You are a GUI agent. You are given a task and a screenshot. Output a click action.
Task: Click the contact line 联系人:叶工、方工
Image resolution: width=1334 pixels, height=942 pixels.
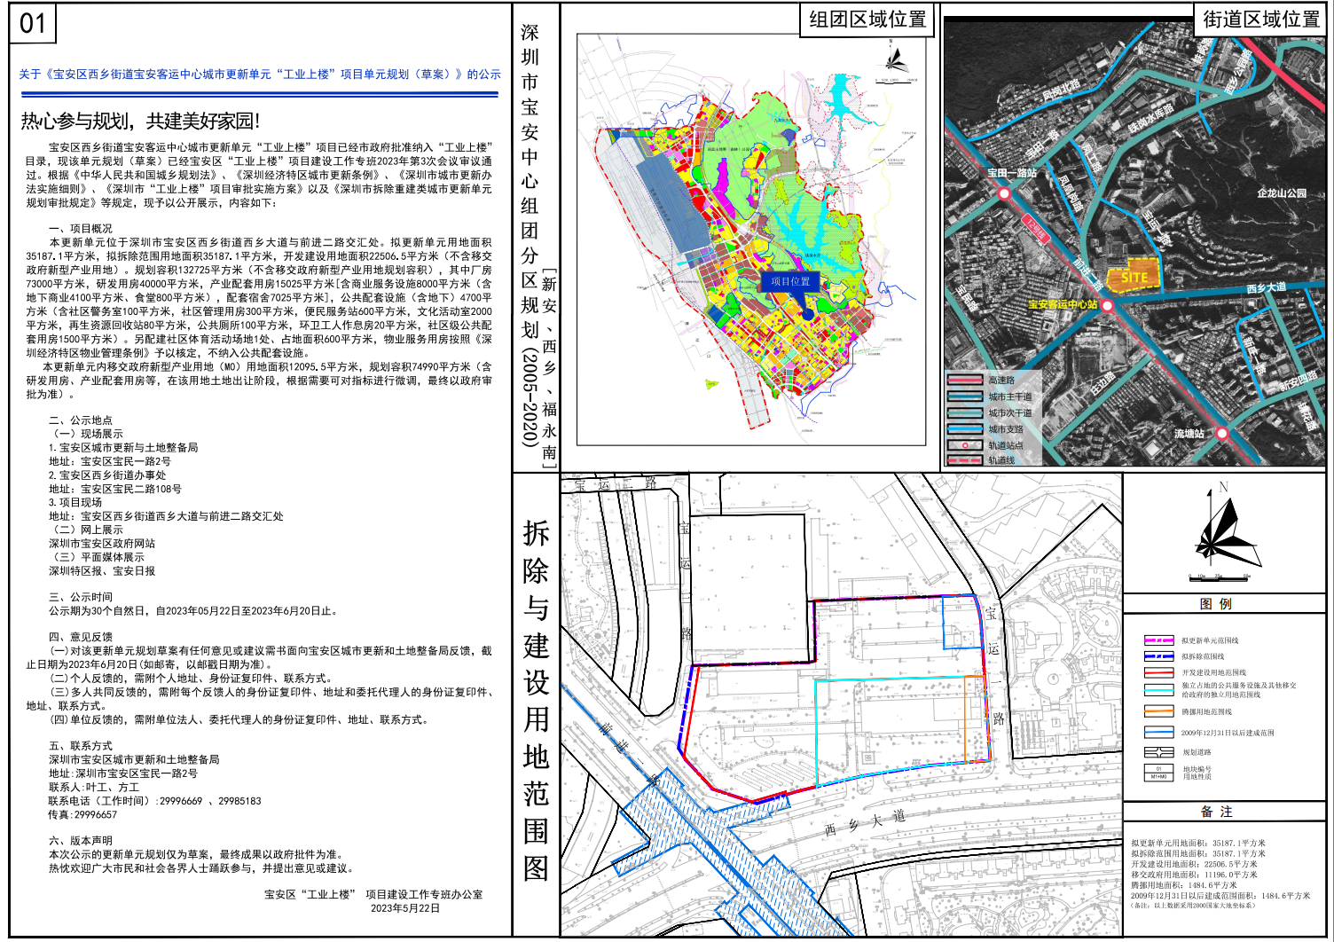pos(94,787)
